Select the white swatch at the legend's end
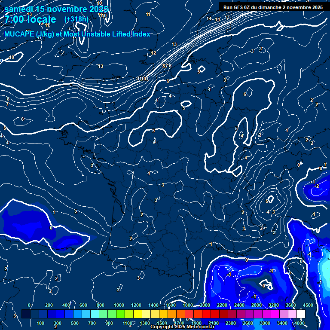This screenshot has width=330, height=330. (301, 314)
